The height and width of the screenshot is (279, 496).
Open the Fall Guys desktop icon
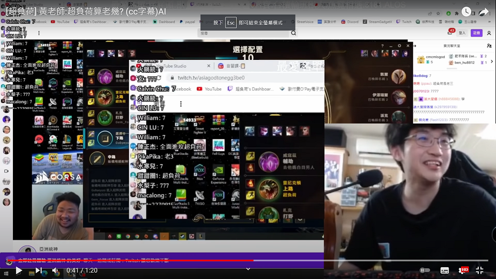pos(67,66)
